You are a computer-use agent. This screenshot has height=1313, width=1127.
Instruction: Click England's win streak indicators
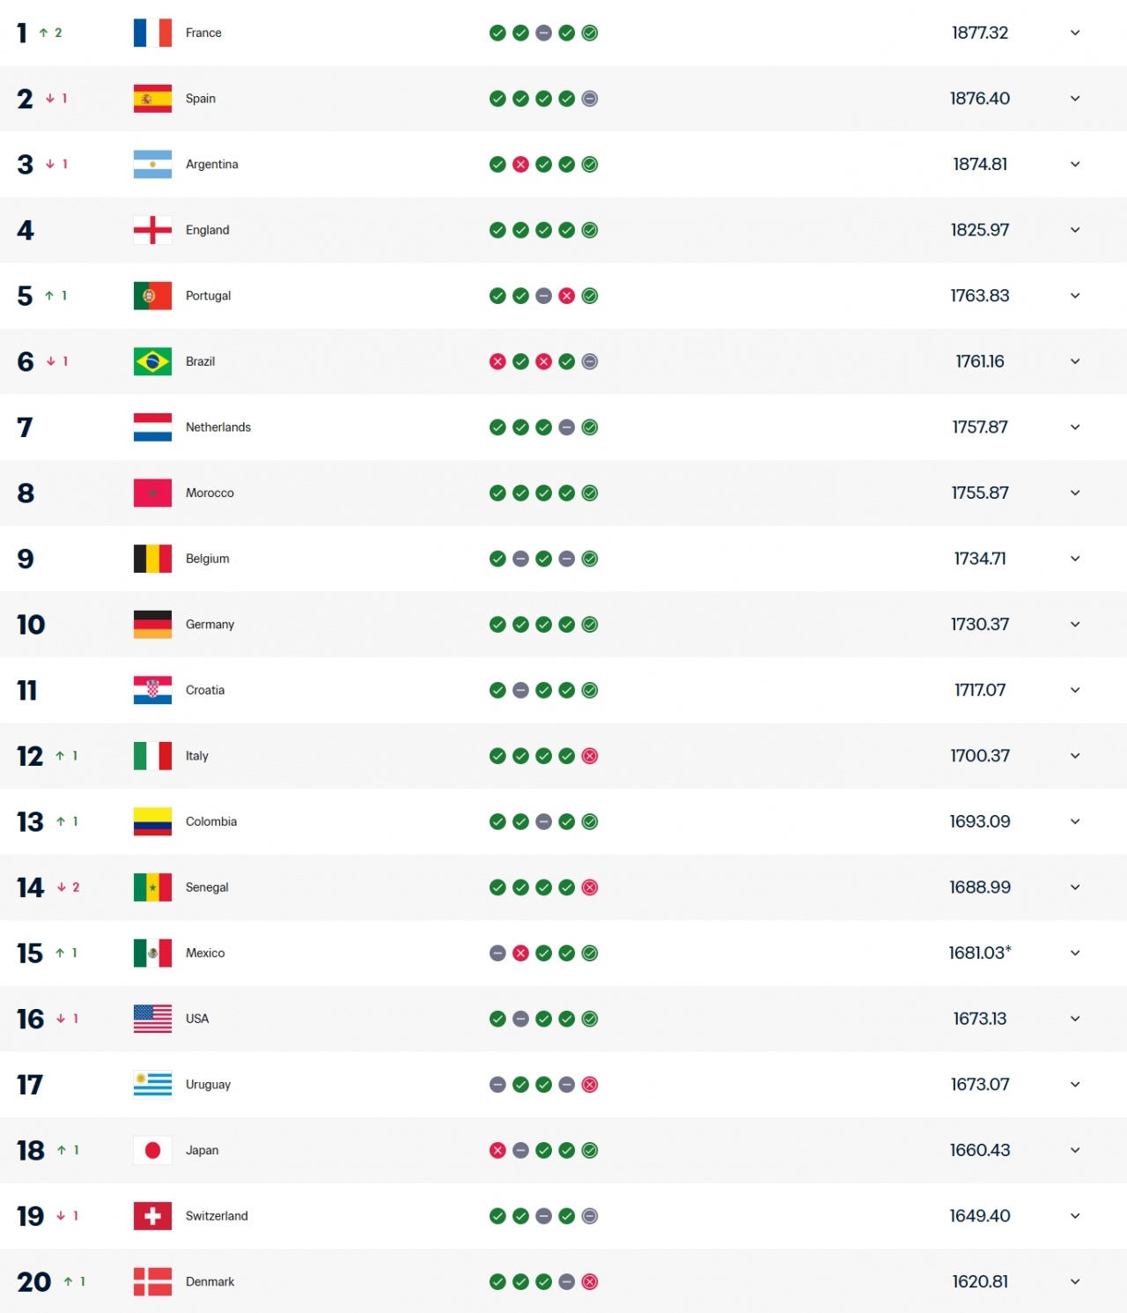pyautogui.click(x=542, y=230)
